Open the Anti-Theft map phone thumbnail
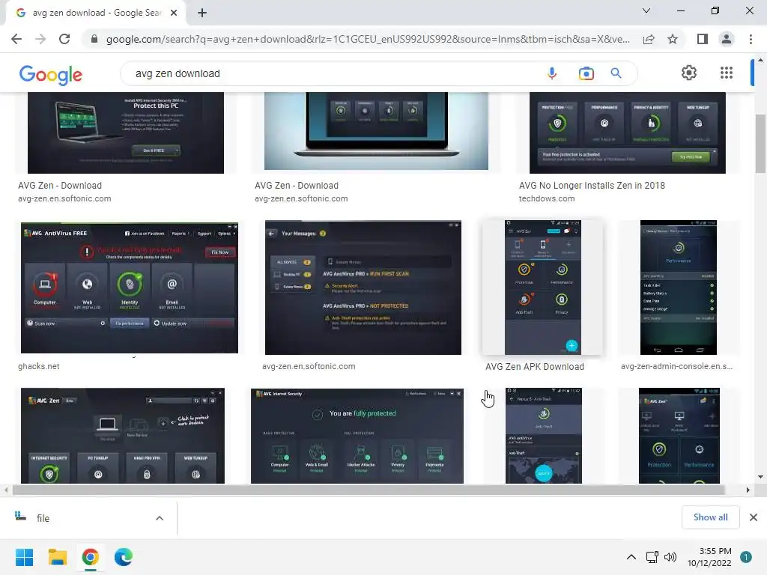The image size is (767, 575). (544, 436)
